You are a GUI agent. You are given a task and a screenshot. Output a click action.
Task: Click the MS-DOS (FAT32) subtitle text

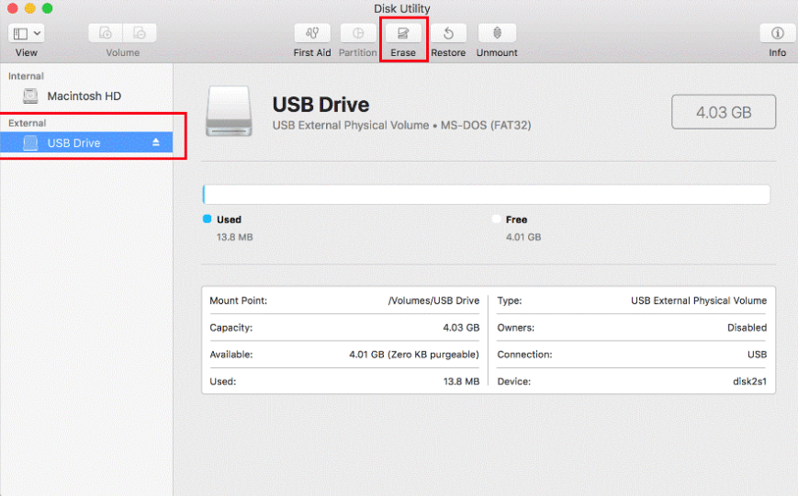click(486, 125)
